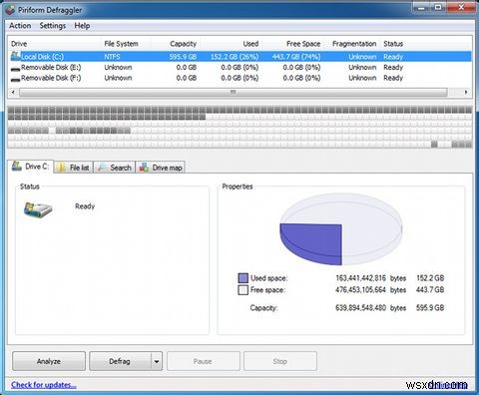Screen dimensions: 479x395
Task: Click the 443.7 GB (74%) free space cell
Action: [296, 57]
